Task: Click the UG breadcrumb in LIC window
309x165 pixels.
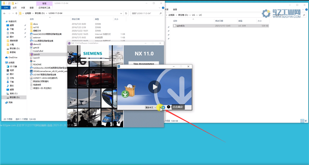Action: pos(193,15)
